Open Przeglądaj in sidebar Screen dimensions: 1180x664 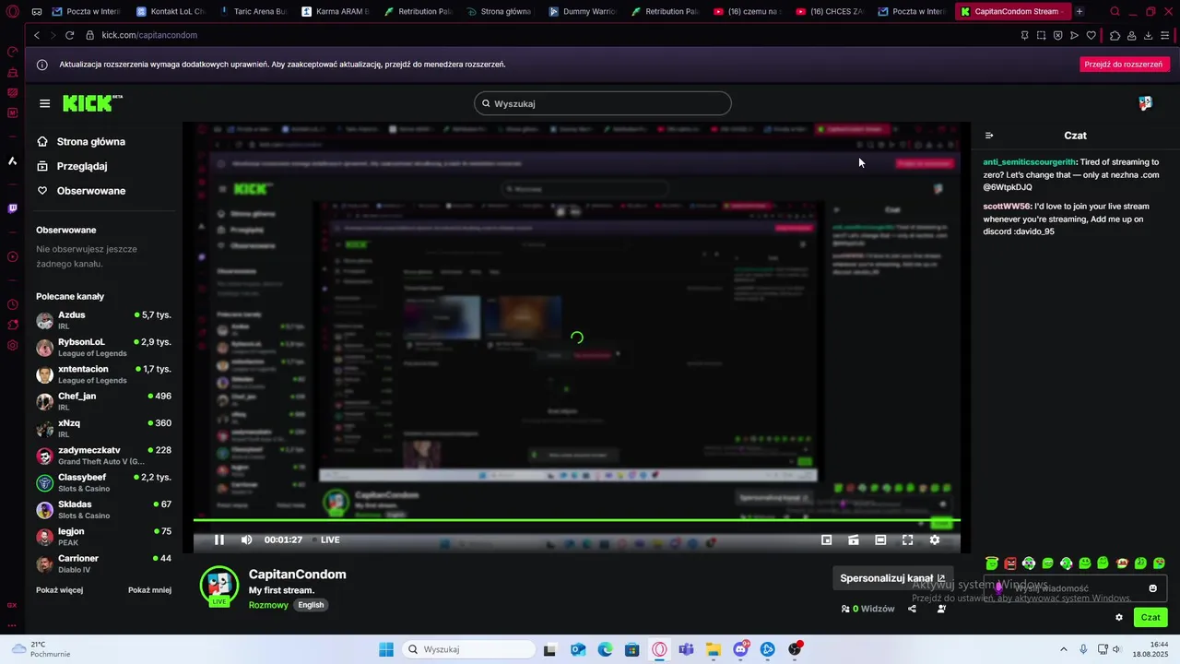point(72,166)
